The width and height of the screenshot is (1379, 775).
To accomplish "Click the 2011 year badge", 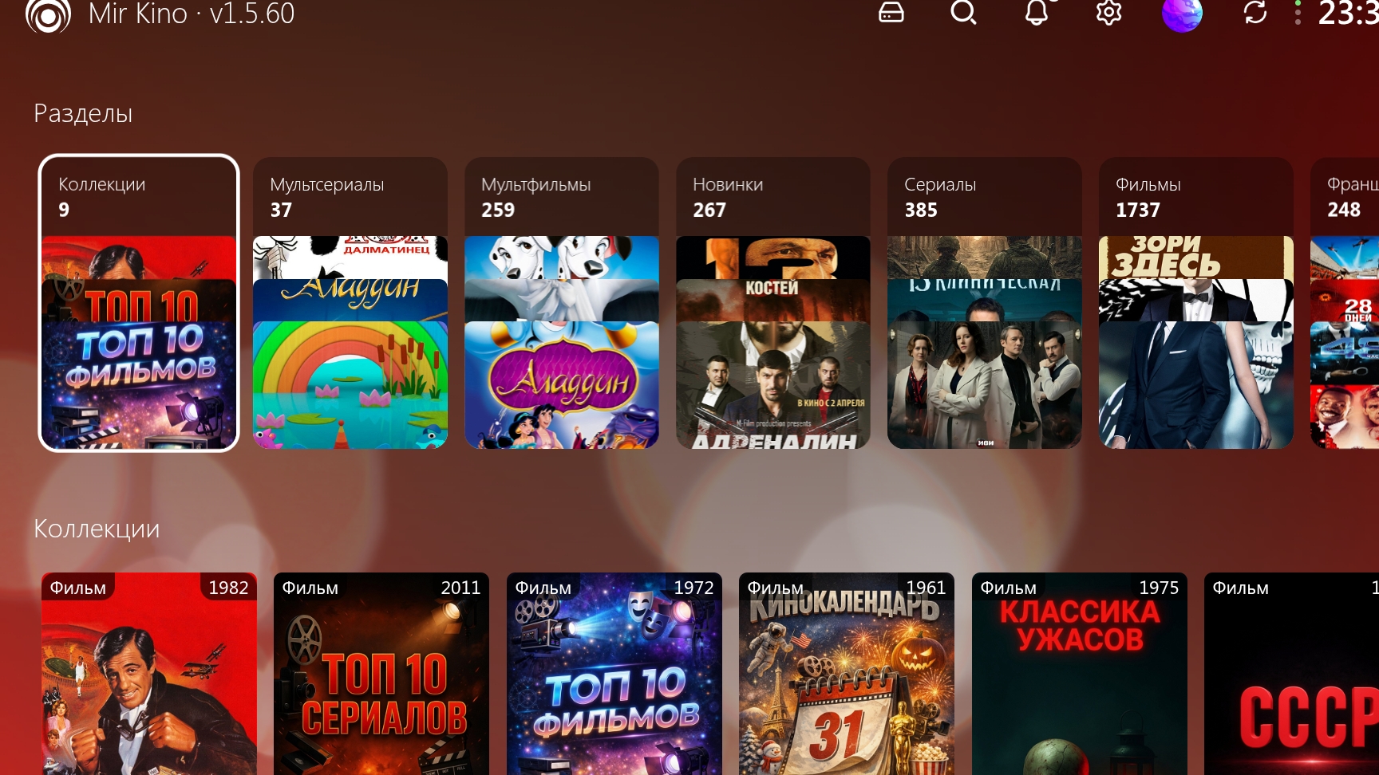I will pyautogui.click(x=460, y=588).
